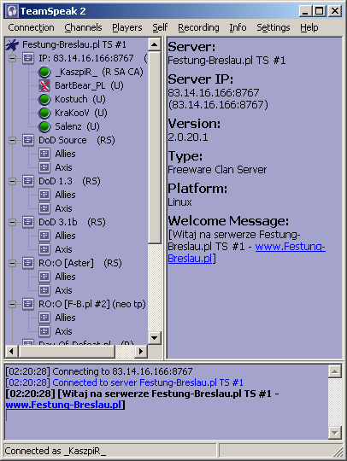Click the channel icon of IP: 83.14.16.166:8767
The height and width of the screenshot is (461, 347).
coord(28,58)
